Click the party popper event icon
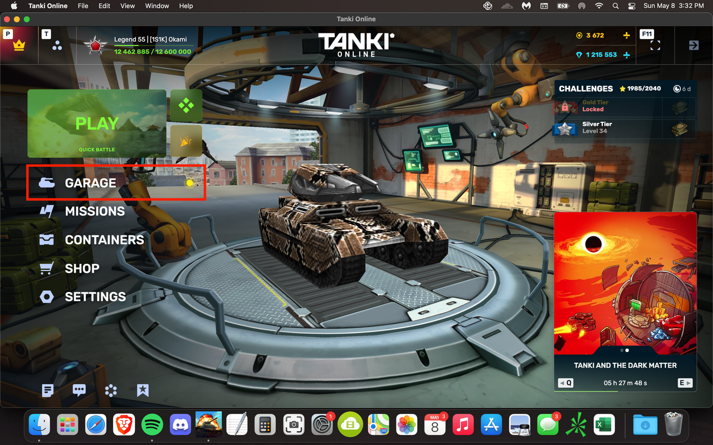Screen dimensions: 713x445 tap(186, 141)
